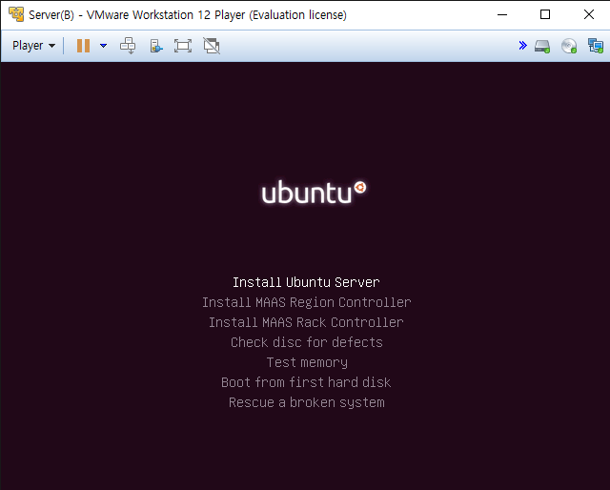610x490 pixels.
Task: Send Ctrl+Alt+Del to virtual machine
Action: click(x=128, y=46)
